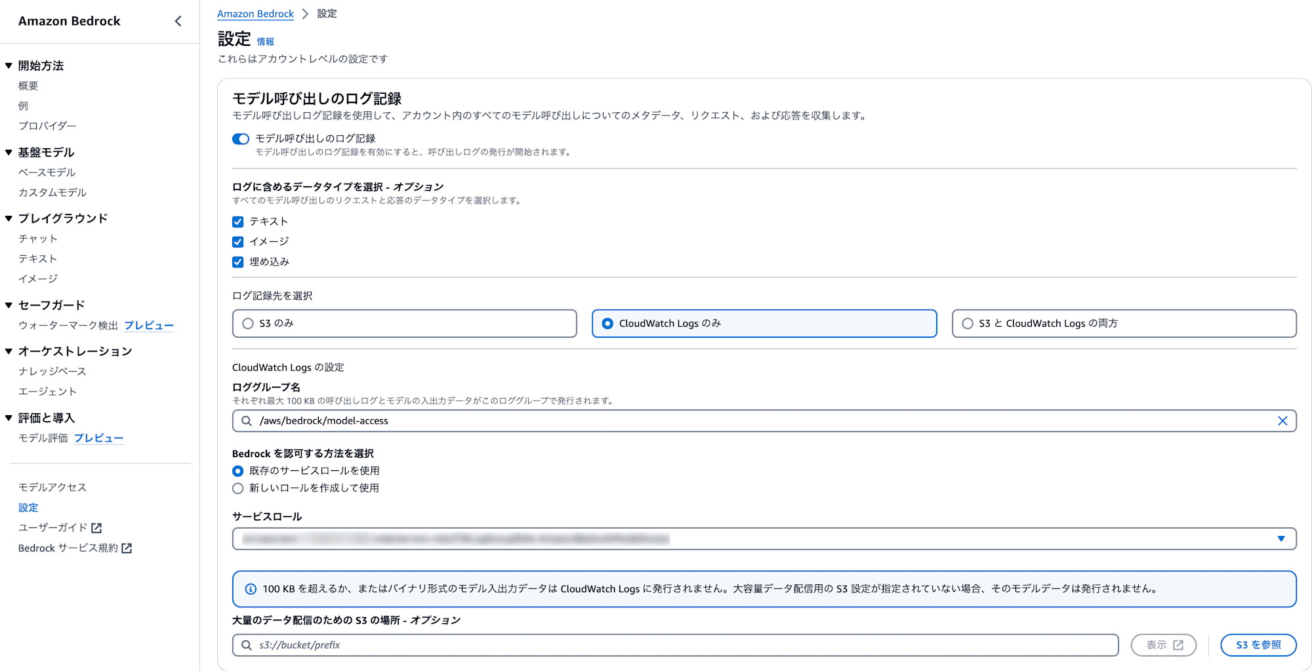Click the breadcrumb separator chevron
The image size is (1312, 671).
(x=305, y=14)
